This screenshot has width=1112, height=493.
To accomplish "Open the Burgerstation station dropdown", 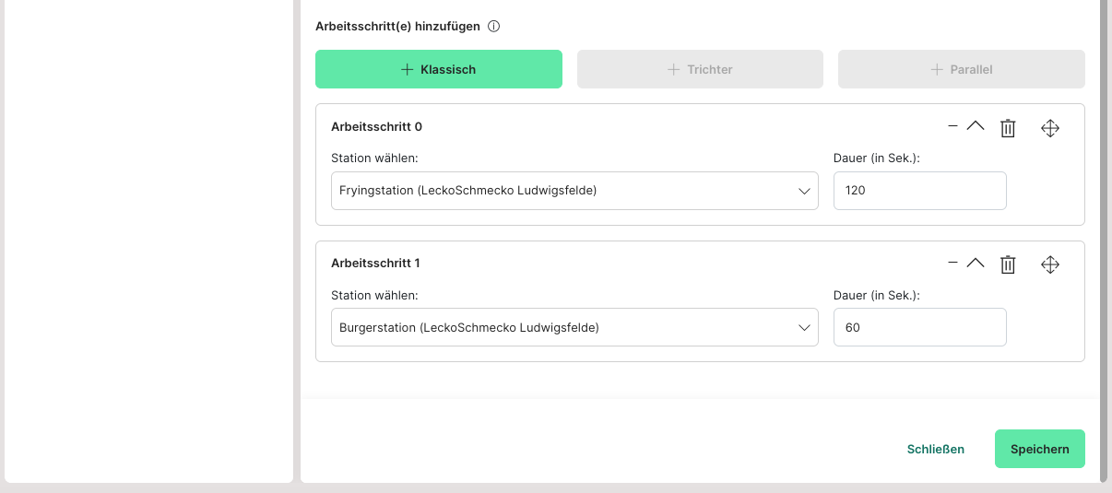I will click(574, 327).
